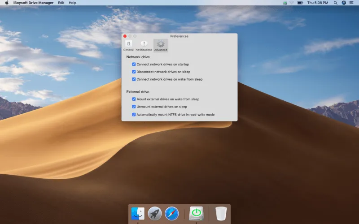
Task: Click the Siri icon in menu bar
Action: pos(344,3)
